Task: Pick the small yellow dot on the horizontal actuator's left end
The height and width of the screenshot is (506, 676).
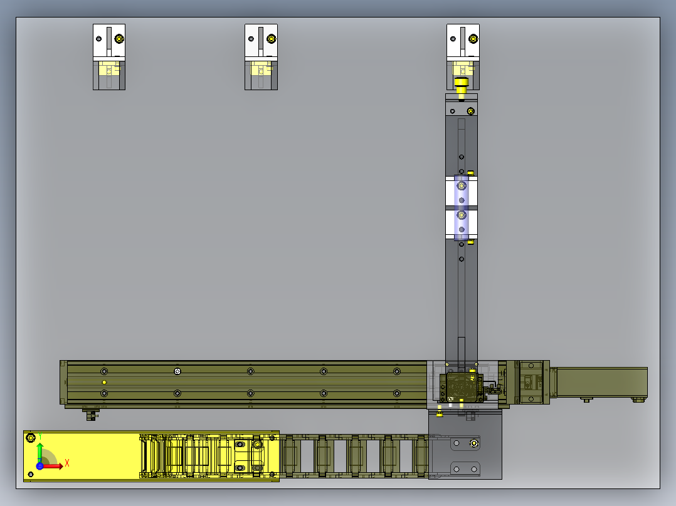Action: pyautogui.click(x=104, y=383)
